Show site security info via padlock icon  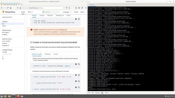[x=20, y=8]
